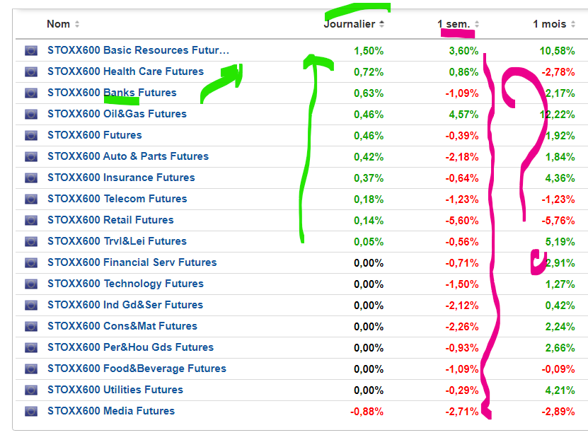Viewport: 588px width, 435px height.
Task: Sort by Journalier column arrows
Action: point(382,24)
